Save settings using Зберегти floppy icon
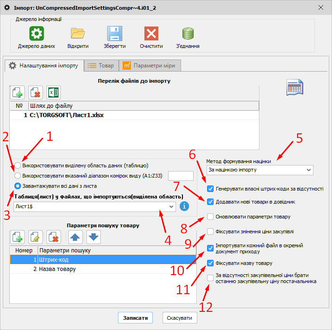 (114, 33)
